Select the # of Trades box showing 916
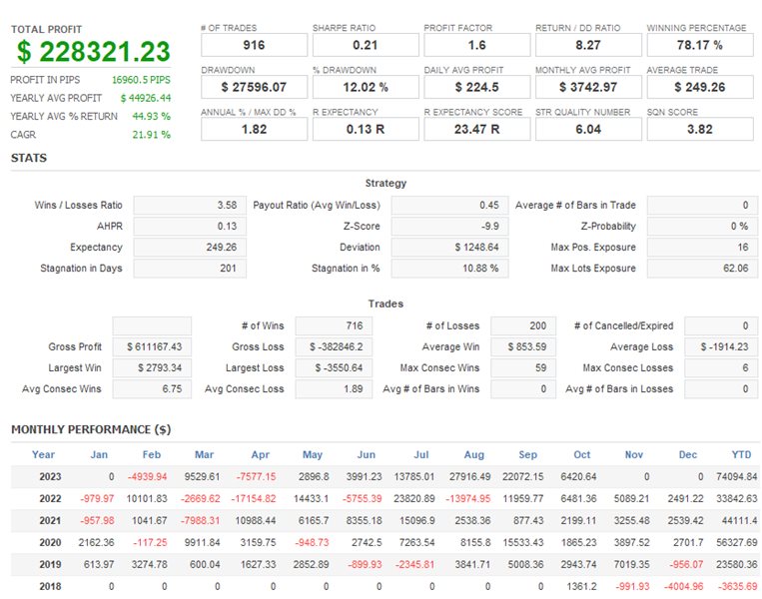The width and height of the screenshot is (762, 599). (x=254, y=45)
